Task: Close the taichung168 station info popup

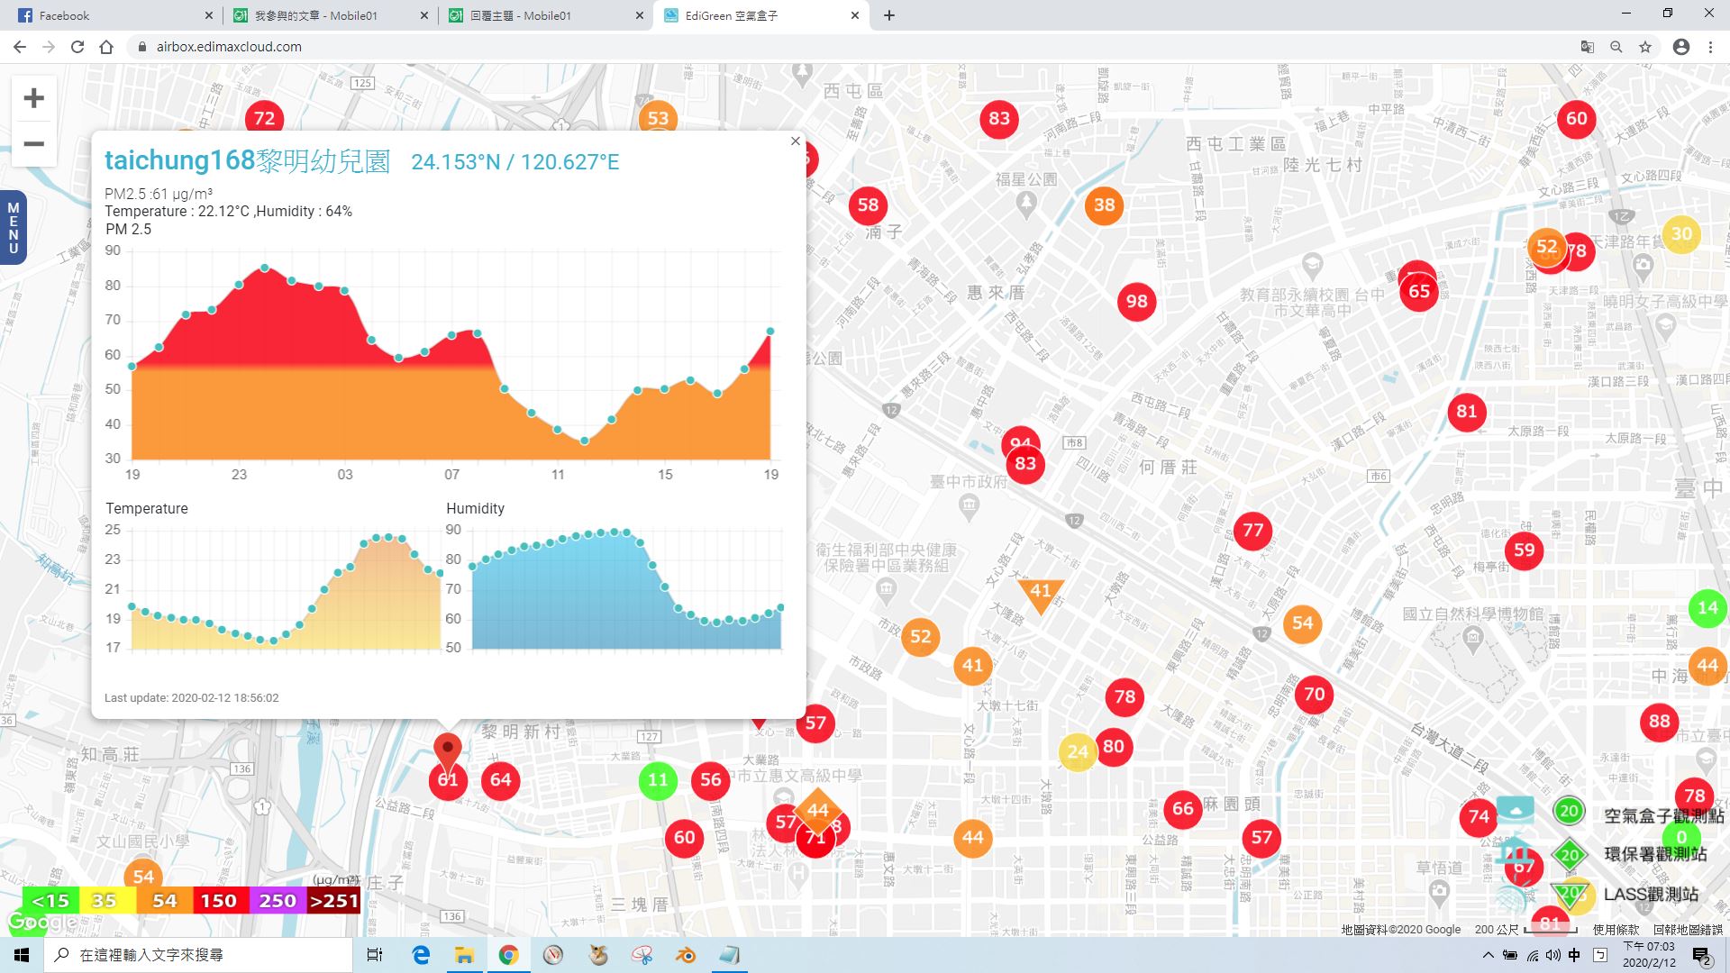Action: [x=795, y=141]
